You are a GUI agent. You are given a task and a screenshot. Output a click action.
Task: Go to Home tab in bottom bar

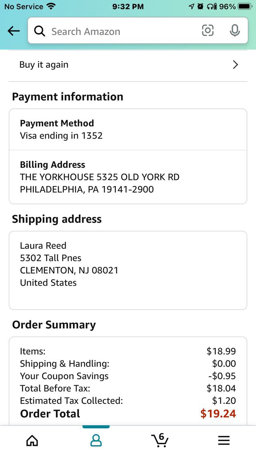[32, 441]
